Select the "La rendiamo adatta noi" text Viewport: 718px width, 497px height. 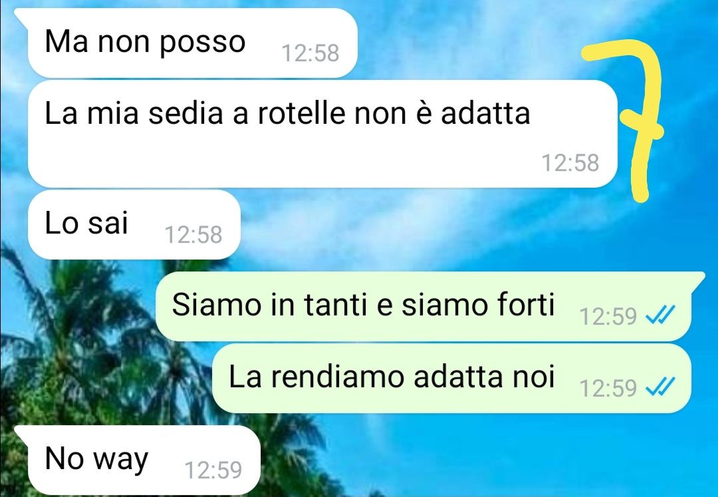click(392, 377)
